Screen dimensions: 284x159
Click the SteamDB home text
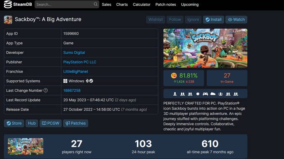tap(23, 5)
